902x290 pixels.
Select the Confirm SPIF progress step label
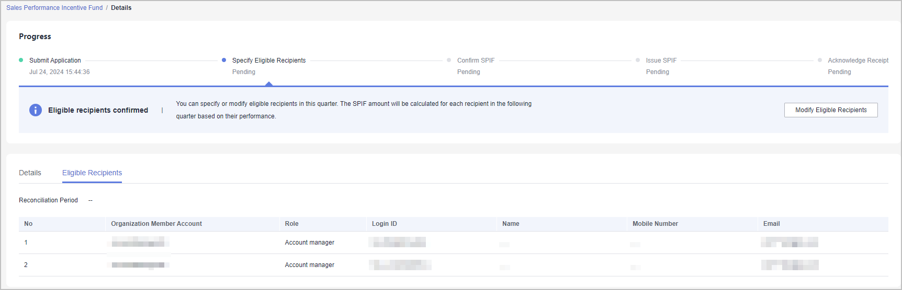[476, 61]
